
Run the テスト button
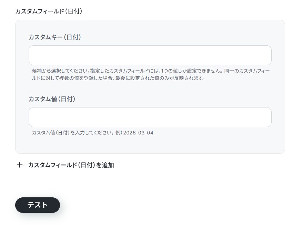38,205
